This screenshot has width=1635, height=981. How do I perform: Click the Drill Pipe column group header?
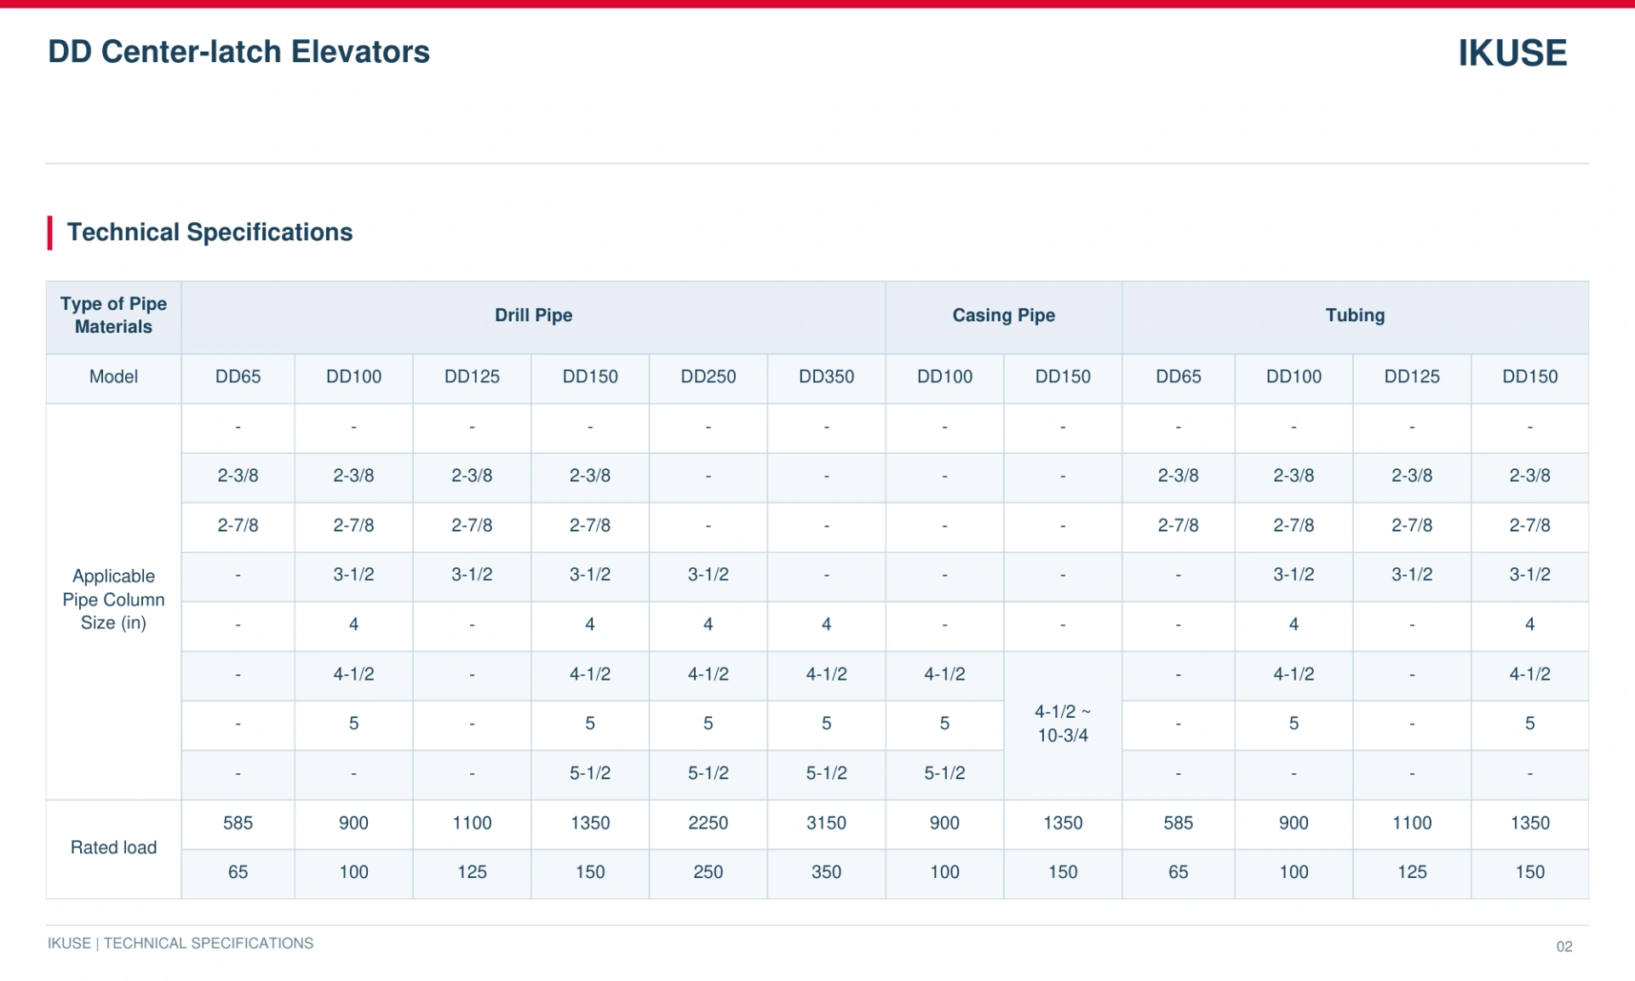click(x=533, y=316)
